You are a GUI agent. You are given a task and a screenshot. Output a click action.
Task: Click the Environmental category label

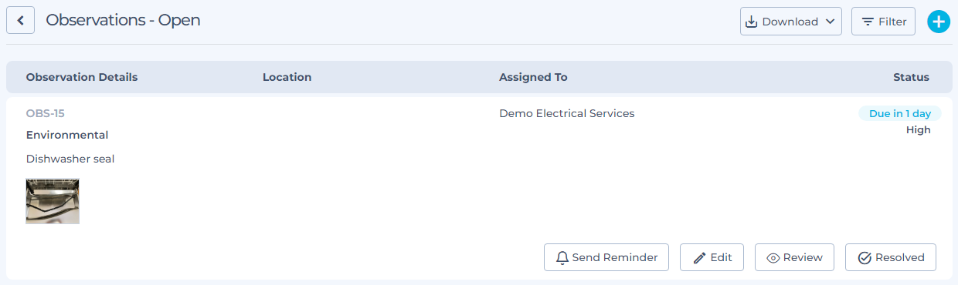pyautogui.click(x=67, y=135)
